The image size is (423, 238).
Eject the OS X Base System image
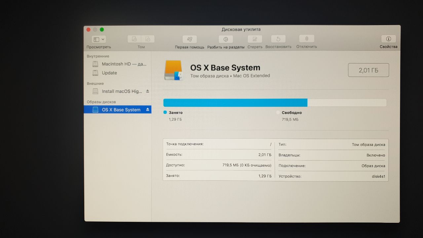pyautogui.click(x=148, y=109)
